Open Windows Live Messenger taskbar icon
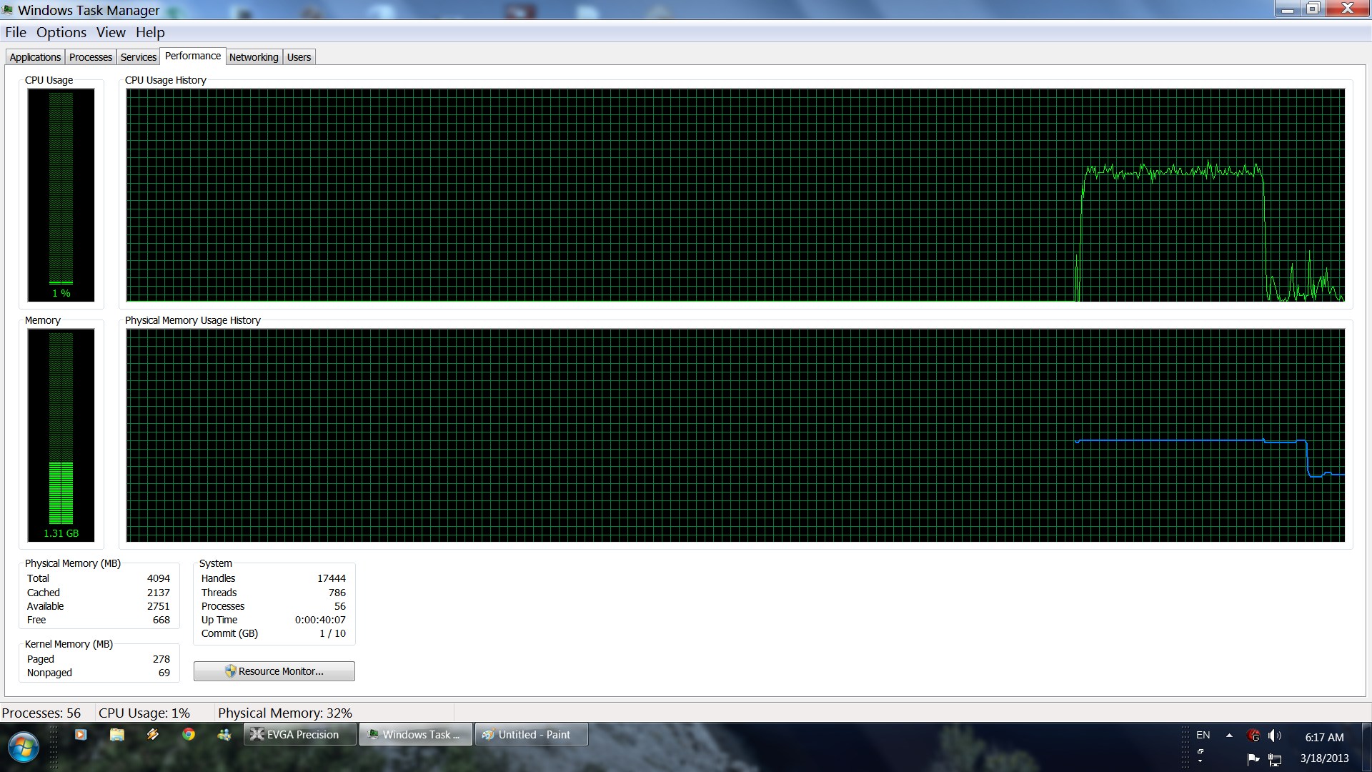The image size is (1372, 772). (224, 734)
